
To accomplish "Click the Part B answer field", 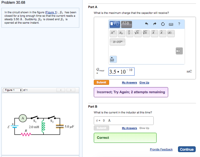I will (124, 121).
